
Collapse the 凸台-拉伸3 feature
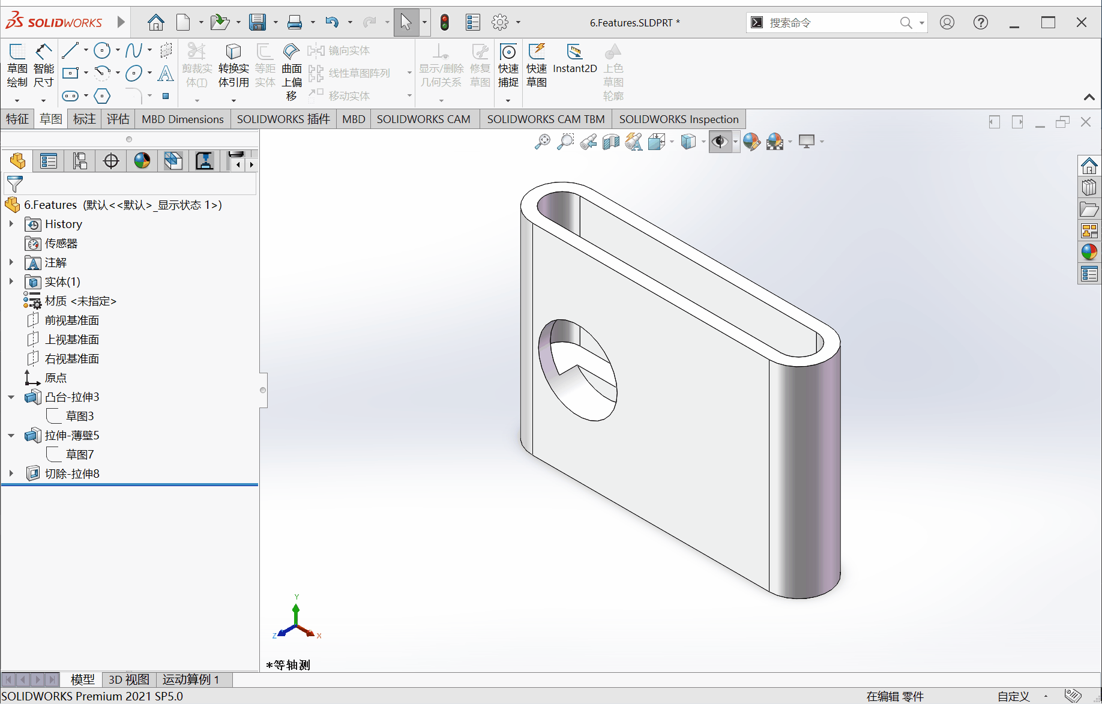pyautogui.click(x=11, y=397)
